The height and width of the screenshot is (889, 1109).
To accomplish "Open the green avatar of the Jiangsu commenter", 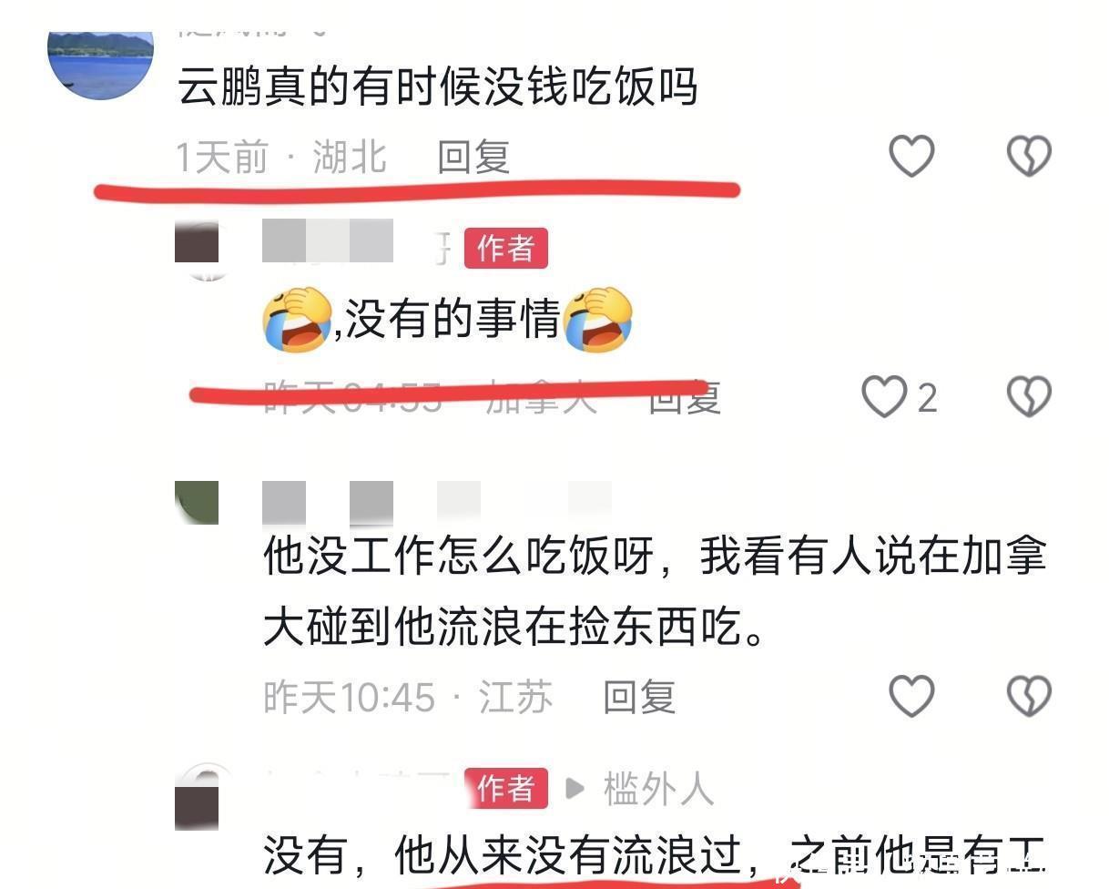I will pos(197,503).
